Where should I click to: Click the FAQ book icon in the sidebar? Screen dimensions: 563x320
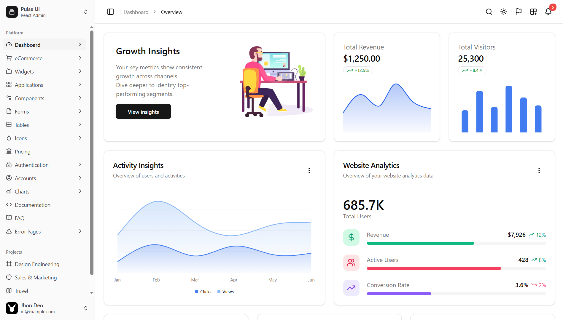click(x=9, y=218)
